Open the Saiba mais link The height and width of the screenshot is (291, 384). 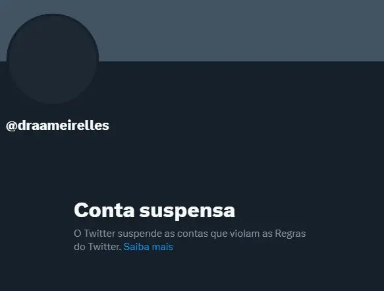pyautogui.click(x=148, y=247)
